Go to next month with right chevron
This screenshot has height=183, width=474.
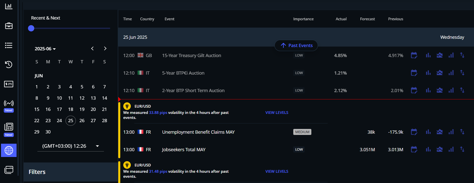[105, 49]
